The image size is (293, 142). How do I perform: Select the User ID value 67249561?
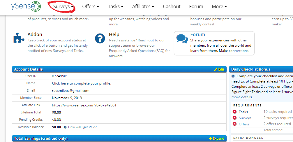(60, 76)
